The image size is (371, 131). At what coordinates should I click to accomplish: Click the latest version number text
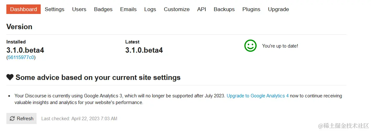144,50
